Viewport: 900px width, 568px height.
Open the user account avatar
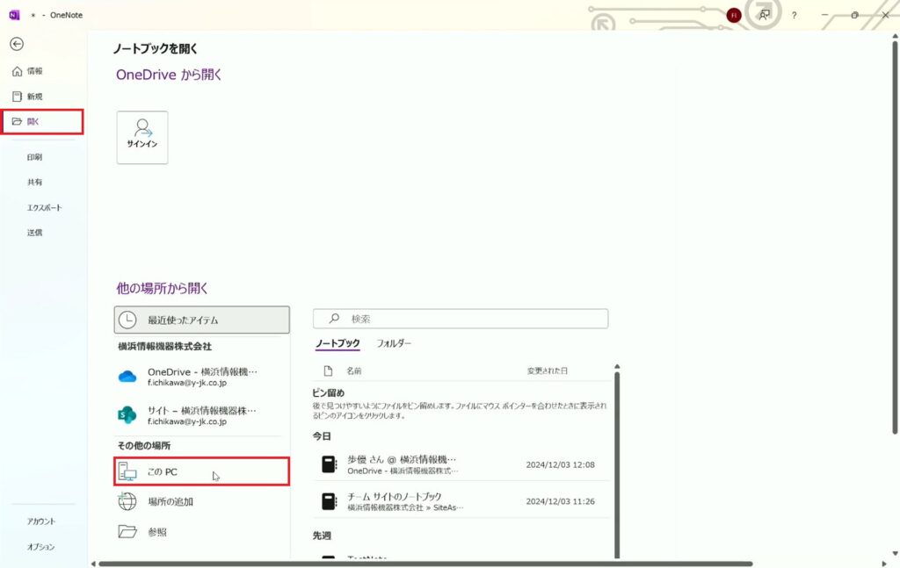(x=734, y=16)
